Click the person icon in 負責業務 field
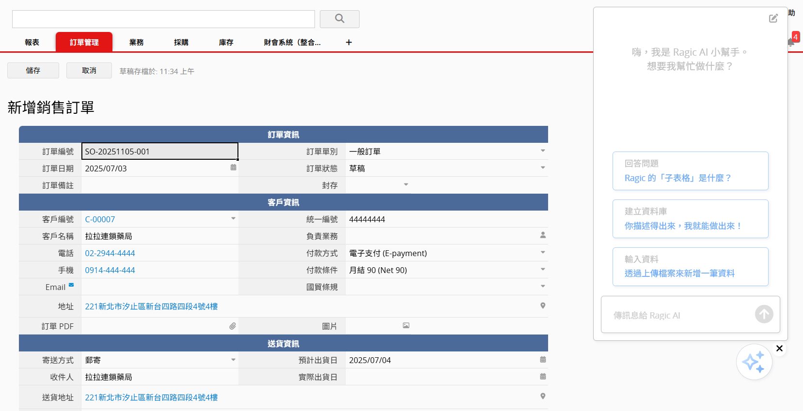This screenshot has height=411, width=803. pos(543,235)
